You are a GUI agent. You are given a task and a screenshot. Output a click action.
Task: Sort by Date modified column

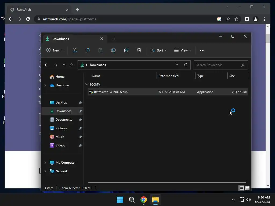pos(168,76)
